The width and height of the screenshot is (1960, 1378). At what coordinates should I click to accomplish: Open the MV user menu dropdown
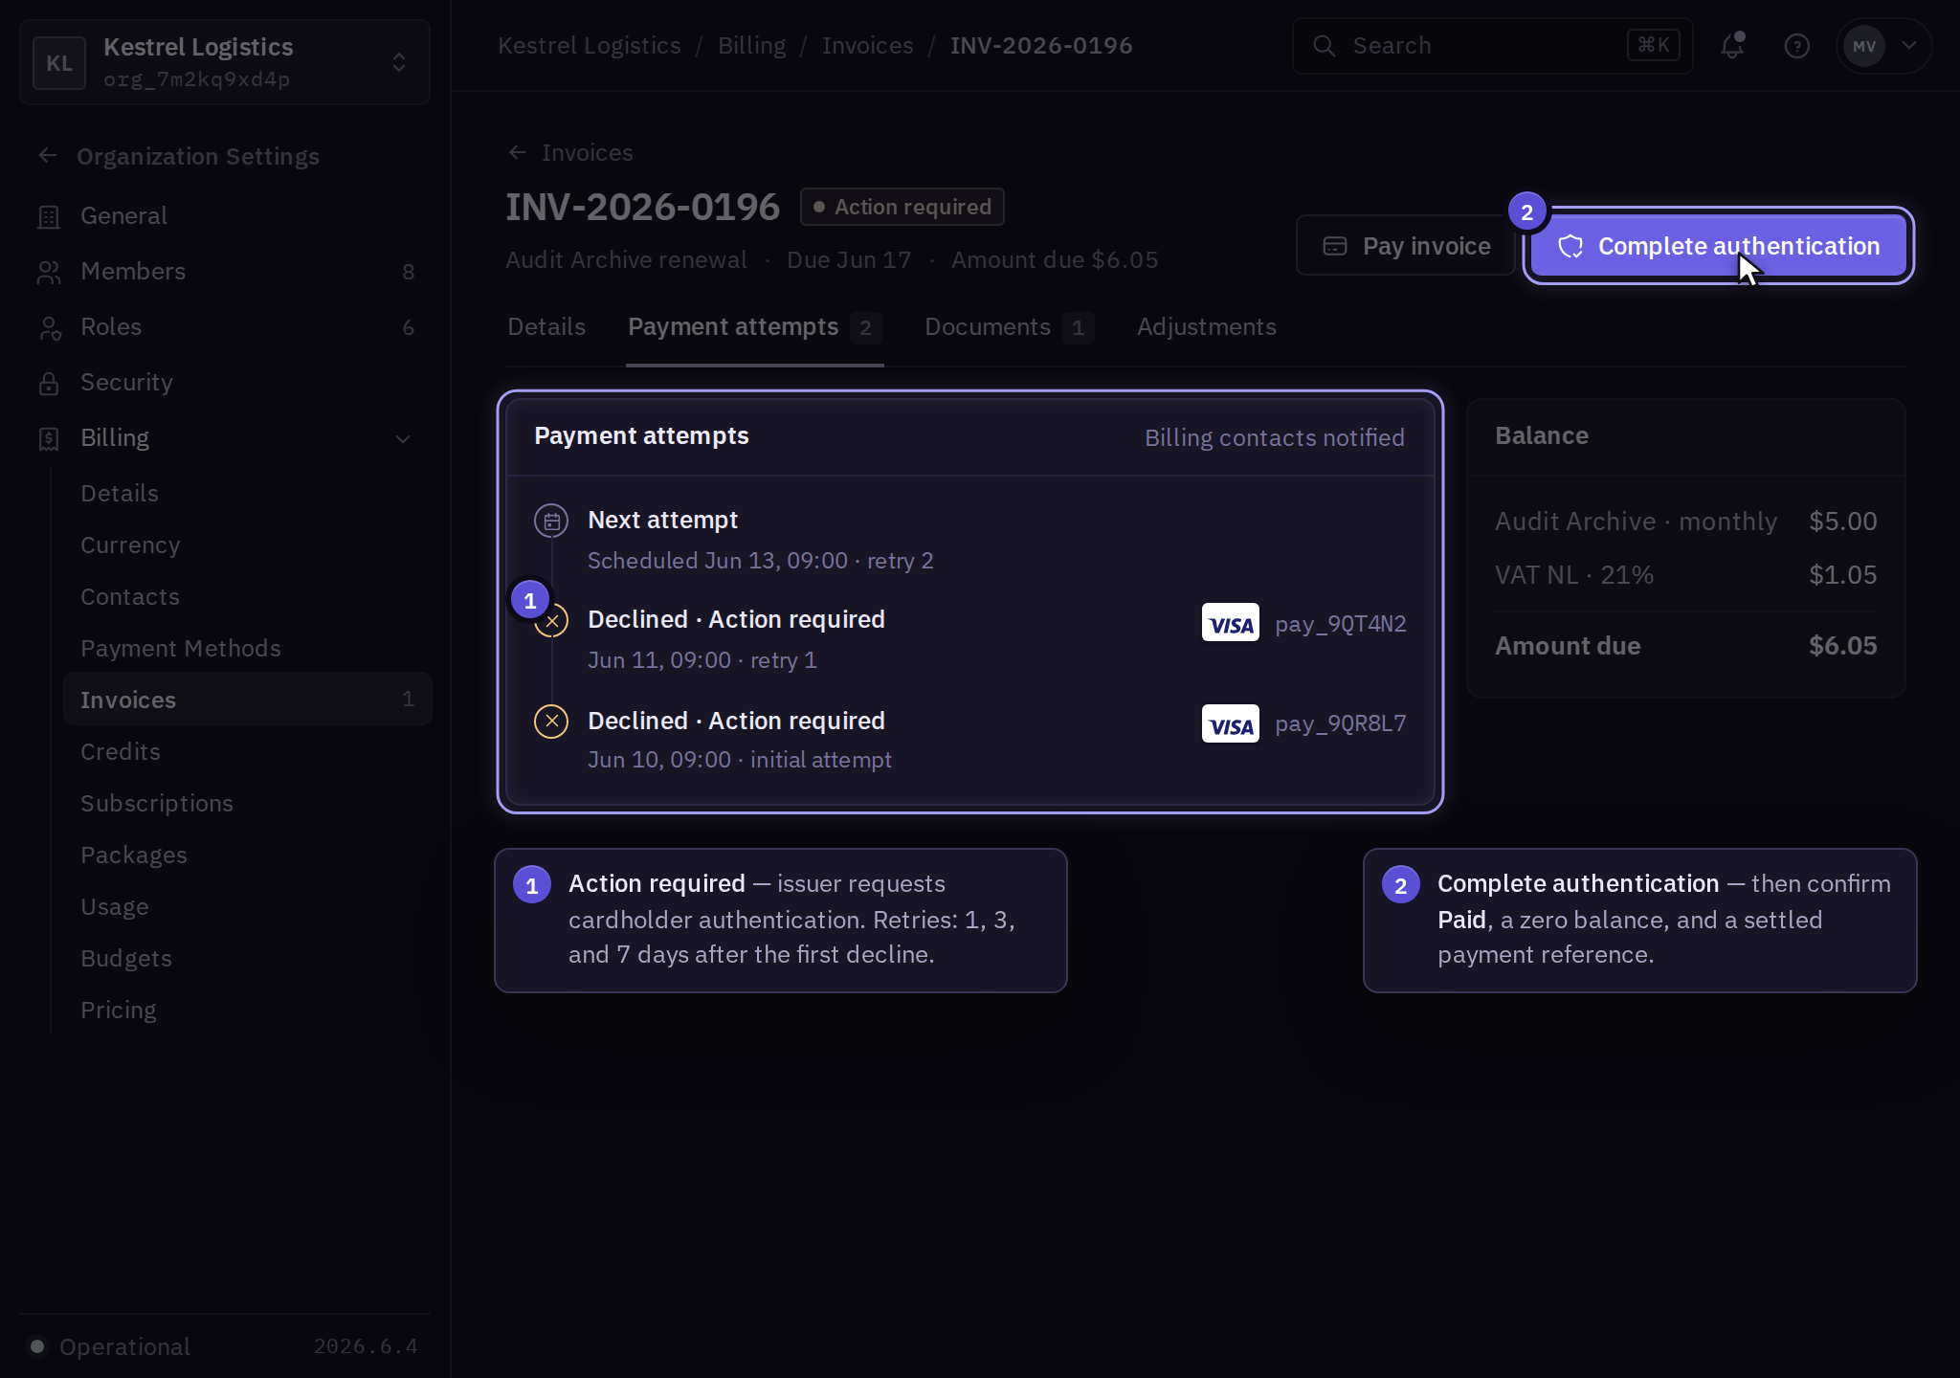[x=1883, y=45]
